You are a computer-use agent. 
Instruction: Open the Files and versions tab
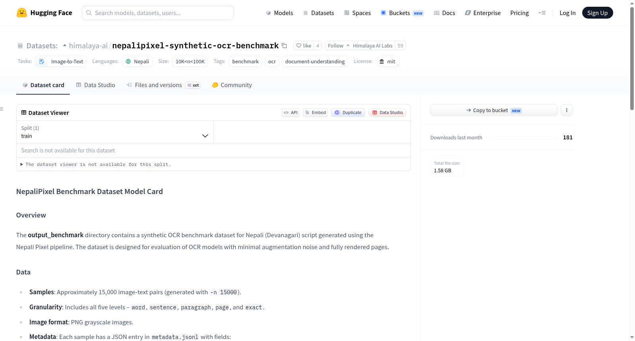163,85
